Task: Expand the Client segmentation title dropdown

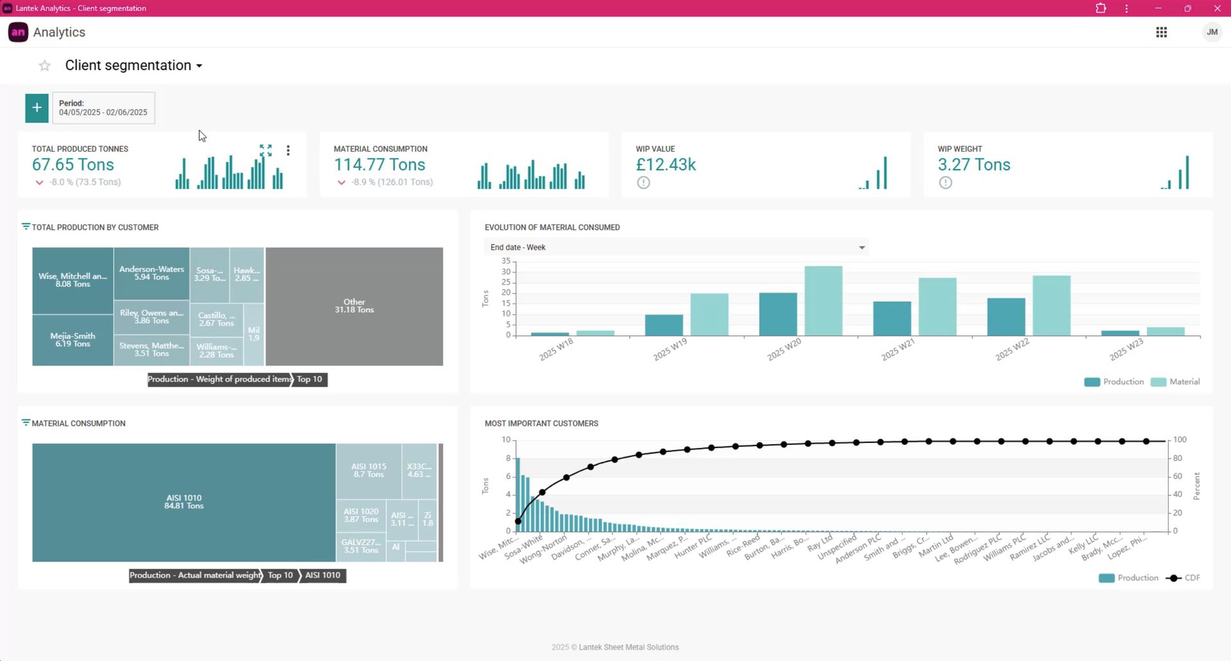Action: 199,66
